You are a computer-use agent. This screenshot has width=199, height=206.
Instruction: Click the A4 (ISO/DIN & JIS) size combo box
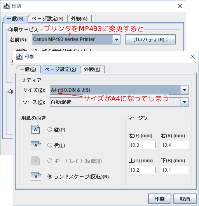pyautogui.click(x=119, y=90)
